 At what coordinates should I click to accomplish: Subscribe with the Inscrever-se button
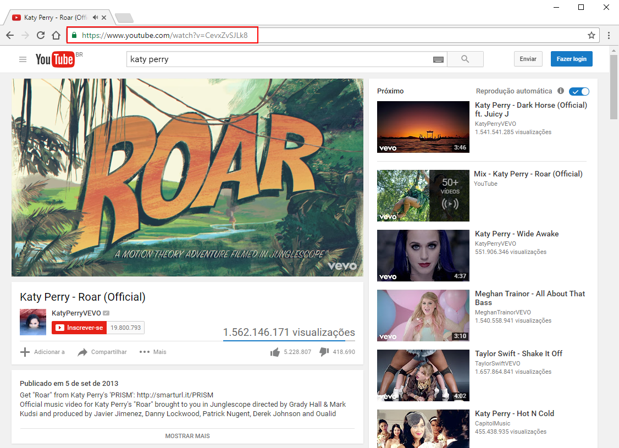(x=79, y=328)
